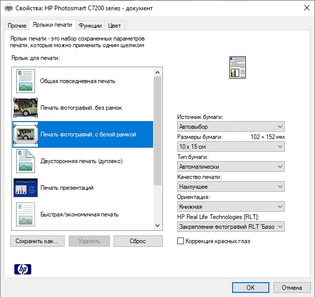Screen dimensions: 315x297
Task: Click the borderless photo printing car thumbnail
Action: (x=26, y=108)
